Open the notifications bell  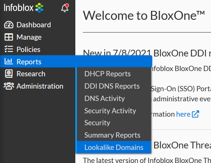pyautogui.click(x=65, y=8)
